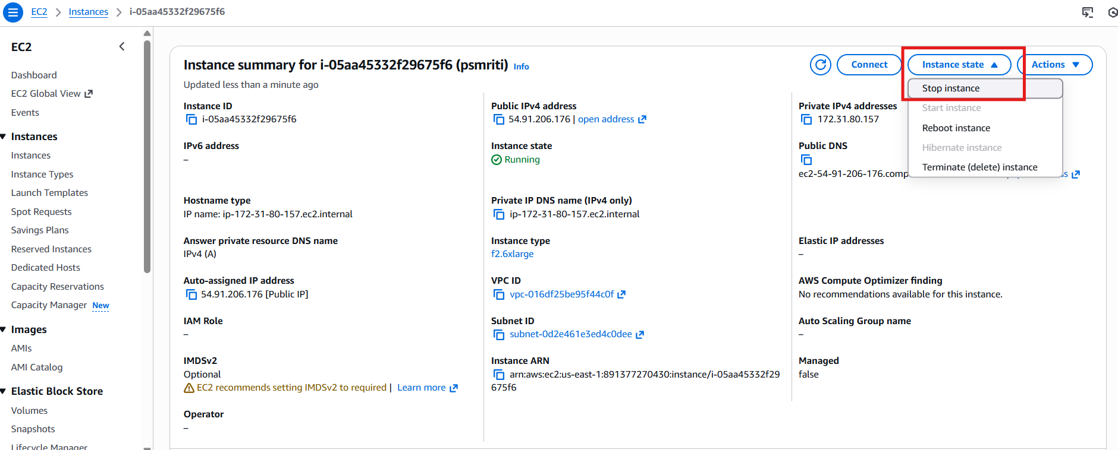
Task: Copy the Instance ID value
Action: click(x=191, y=119)
